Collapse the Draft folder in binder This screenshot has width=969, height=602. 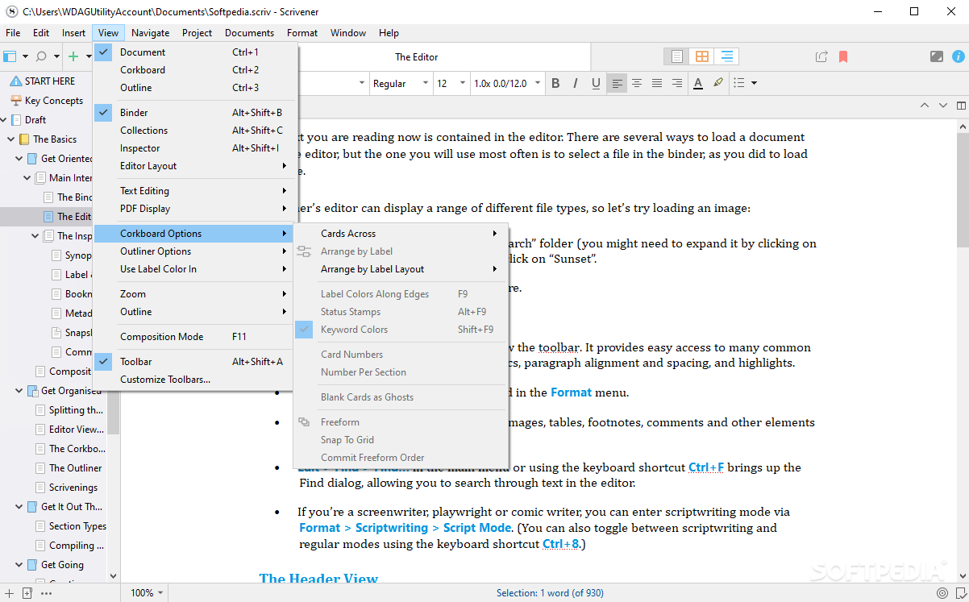coord(5,120)
